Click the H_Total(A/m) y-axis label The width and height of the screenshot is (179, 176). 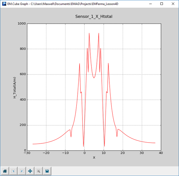pos(14,87)
